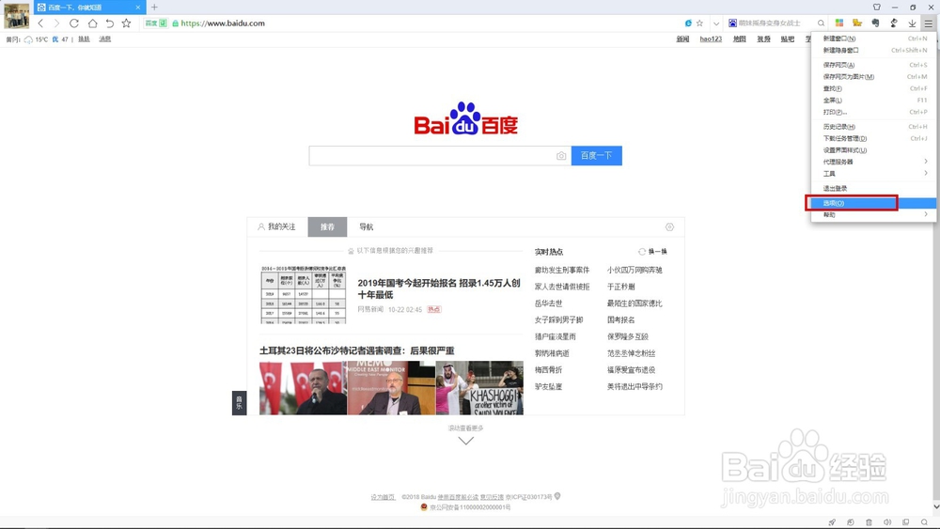This screenshot has height=529, width=940.
Task: Open the 2019年国考 news headline
Action: pyautogui.click(x=439, y=288)
